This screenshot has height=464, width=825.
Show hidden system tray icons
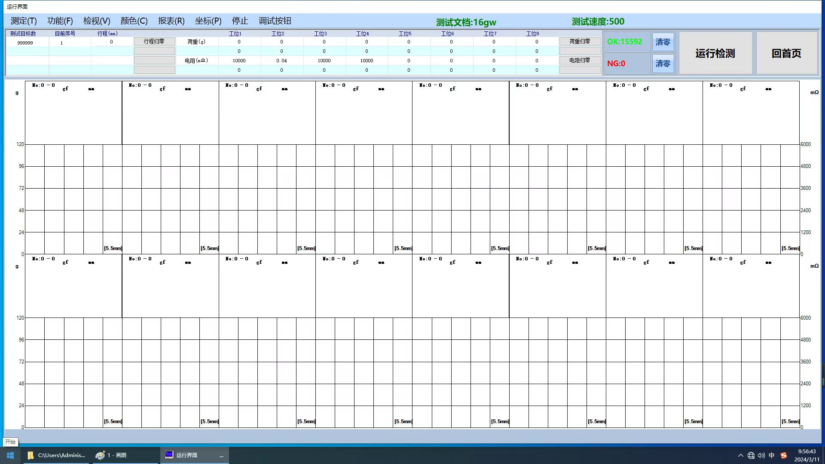pyautogui.click(x=740, y=455)
